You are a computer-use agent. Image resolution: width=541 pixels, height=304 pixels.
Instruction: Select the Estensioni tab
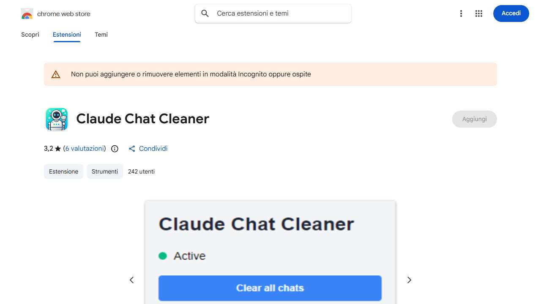pyautogui.click(x=67, y=35)
